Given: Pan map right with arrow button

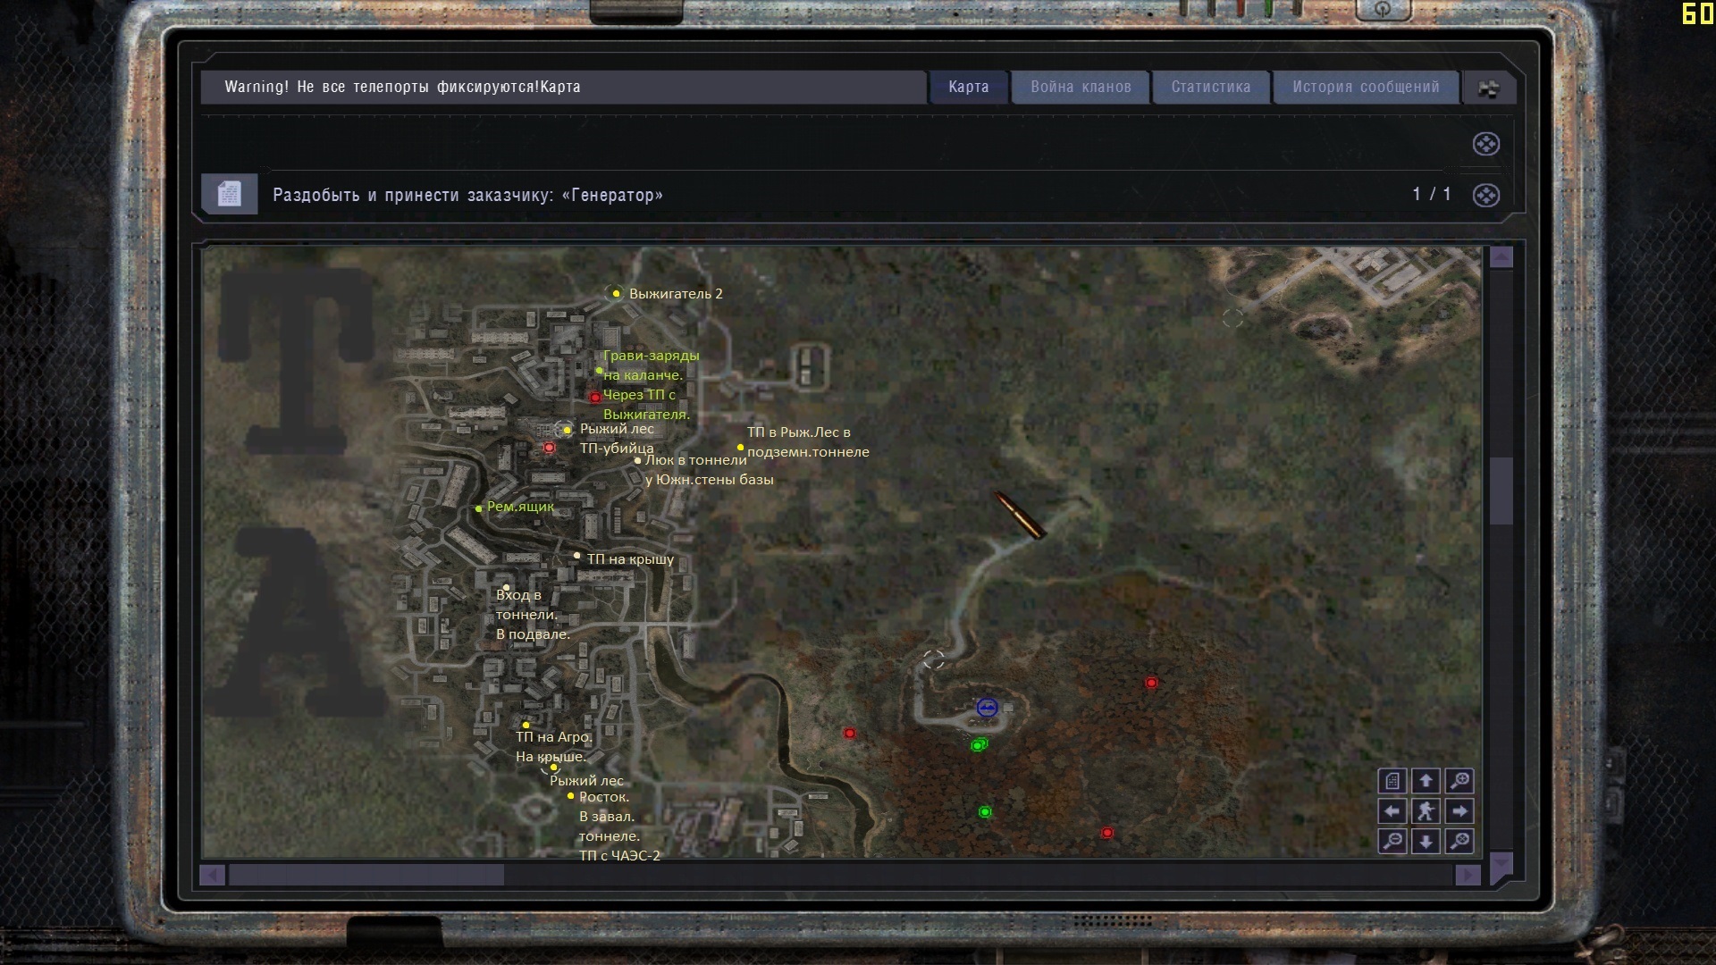Looking at the screenshot, I should pos(1459,811).
